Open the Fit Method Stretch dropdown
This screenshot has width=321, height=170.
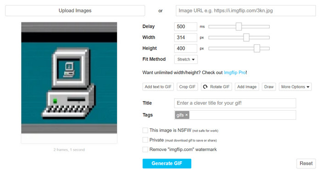click(186, 59)
